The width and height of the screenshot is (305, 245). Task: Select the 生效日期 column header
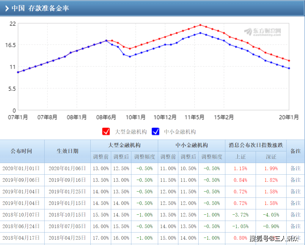pos(67,151)
